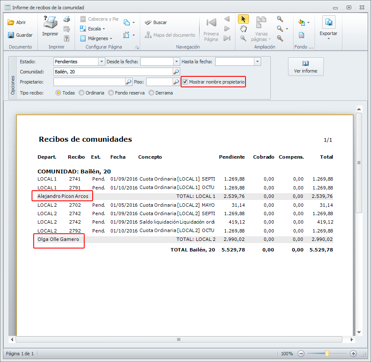Image resolution: width=371 pixels, height=362 pixels.
Task: Click the zoom slider handle in status bar
Action: tap(327, 354)
